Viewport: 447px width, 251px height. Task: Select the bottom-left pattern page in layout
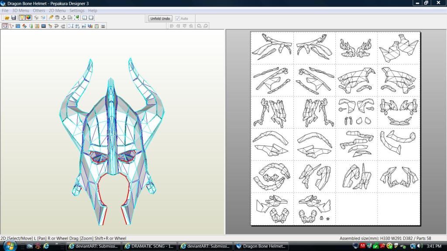tap(272, 209)
